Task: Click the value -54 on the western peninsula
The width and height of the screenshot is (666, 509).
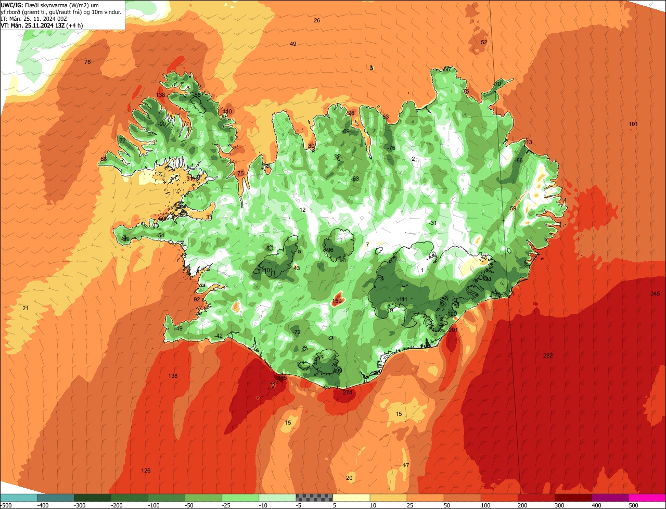Action: 161,235
